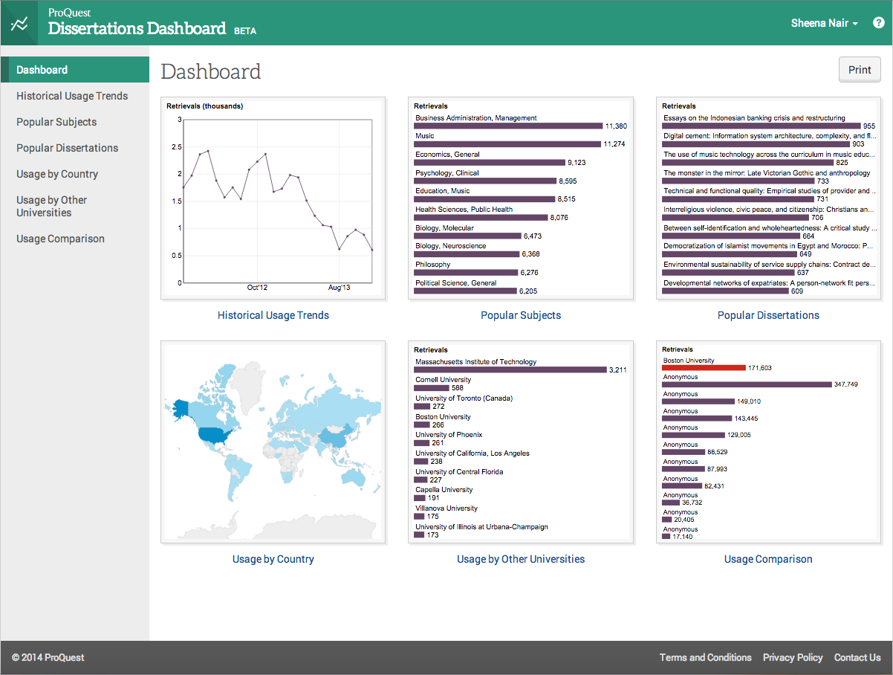Image resolution: width=893 pixels, height=675 pixels.
Task: Click the Popular Subjects link below the chart
Action: point(521,315)
